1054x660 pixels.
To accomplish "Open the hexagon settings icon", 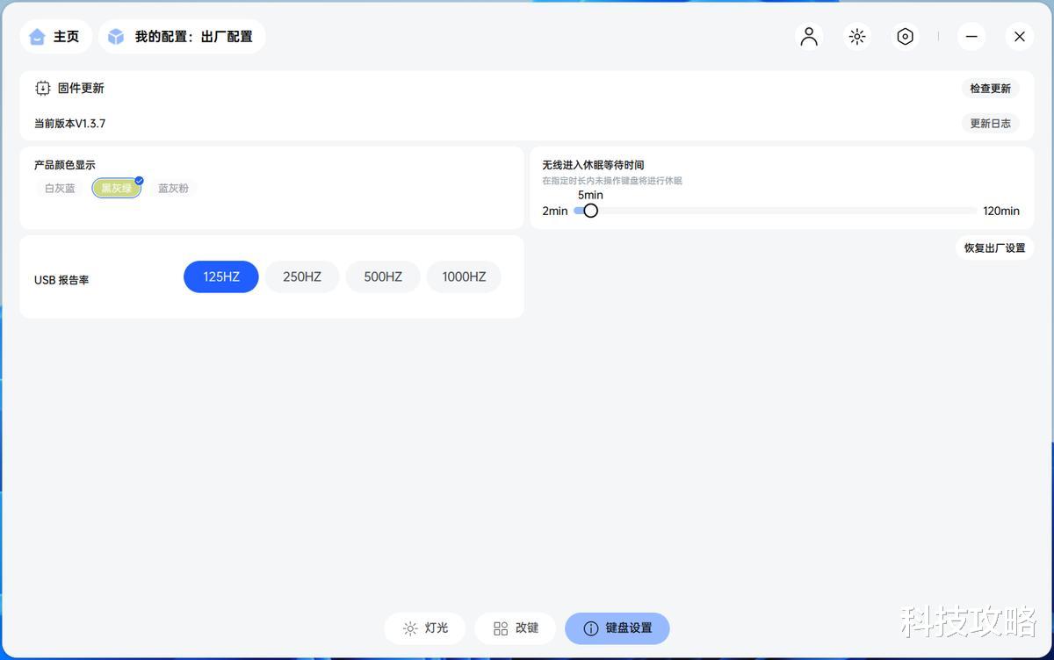I will 906,37.
